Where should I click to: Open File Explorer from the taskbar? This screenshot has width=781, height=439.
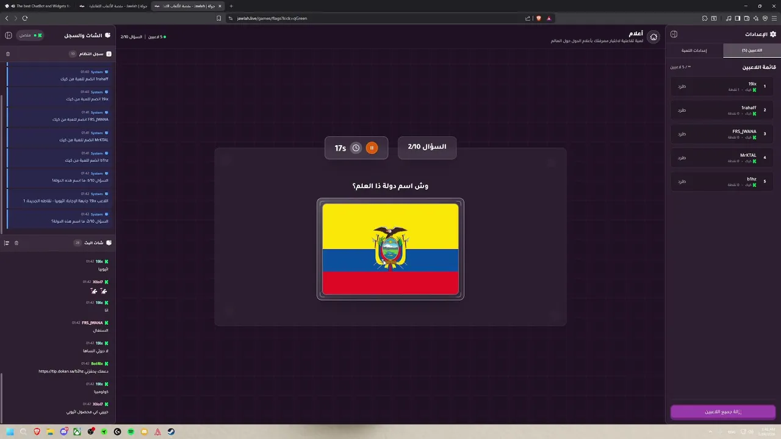click(x=50, y=432)
